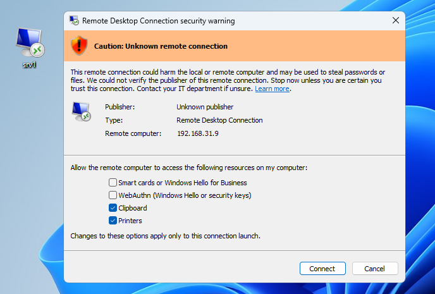This screenshot has width=435, height=294.
Task: Click the Allow the remote computer access text
Action: coord(188,168)
